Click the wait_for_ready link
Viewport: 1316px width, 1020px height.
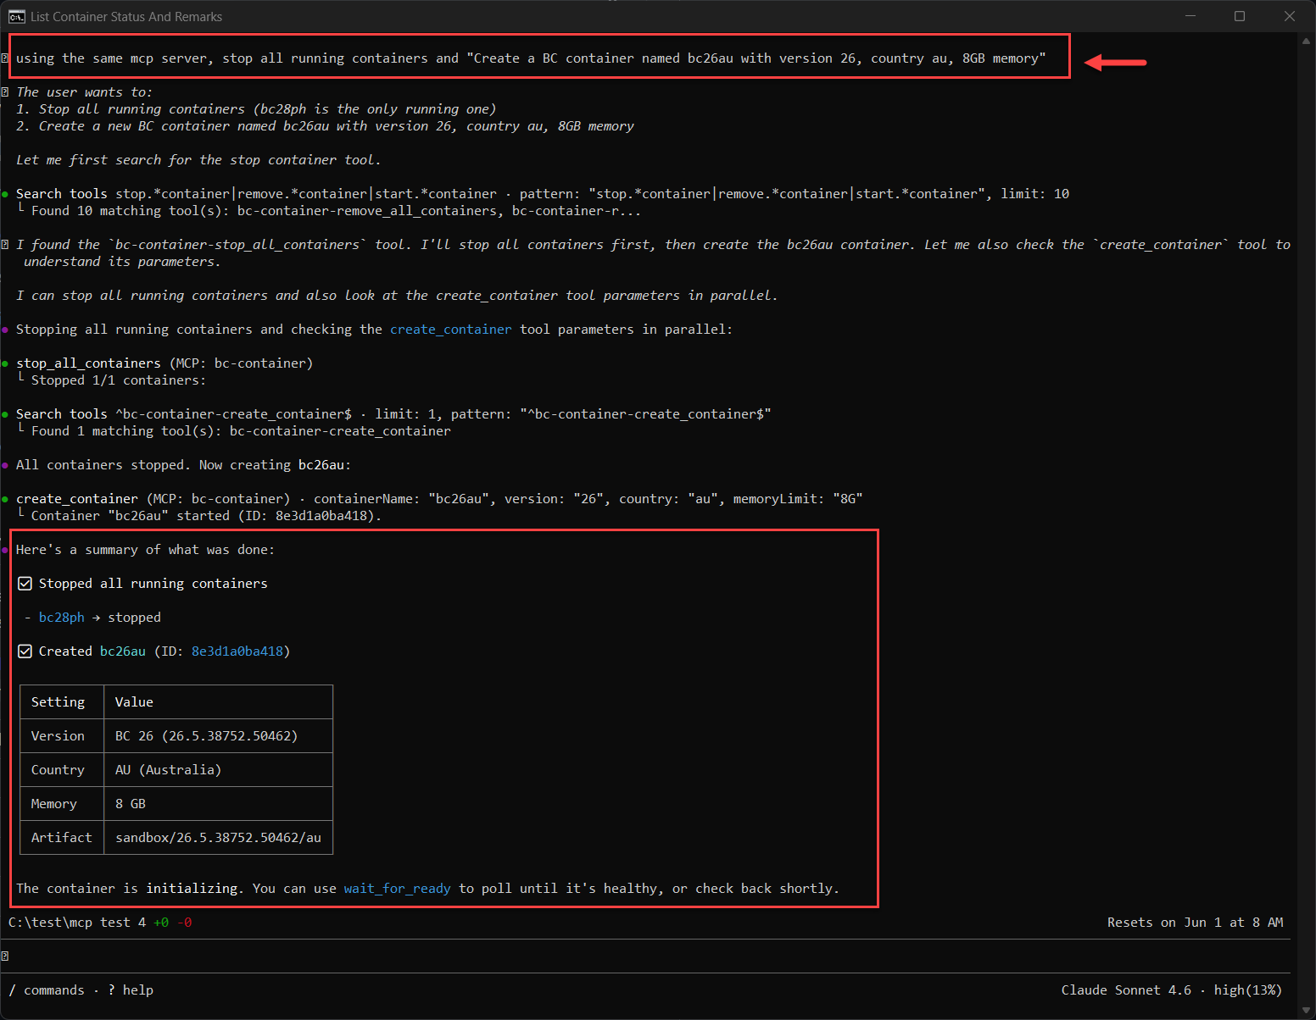point(397,889)
